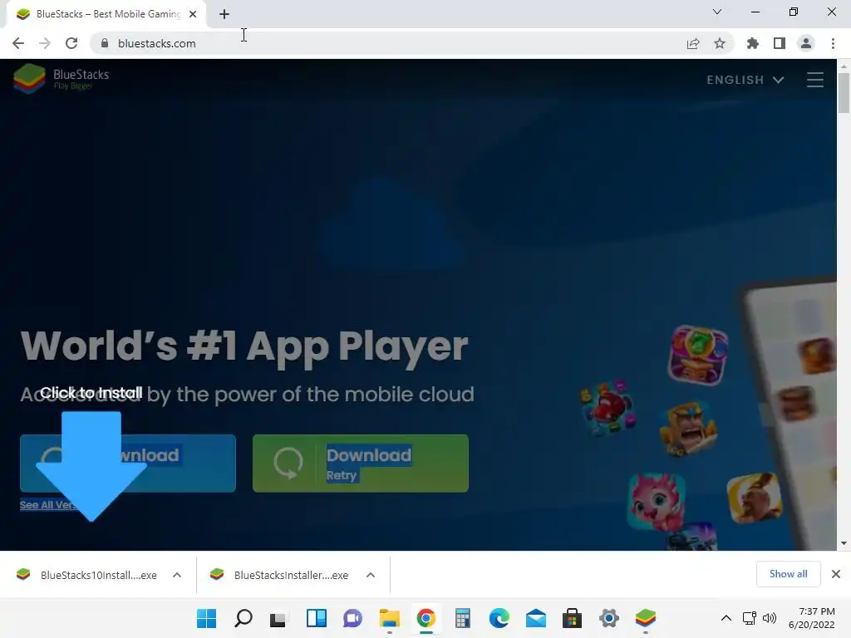Expand options for BlueStacksInstaller download
This screenshot has height=638, width=851.
[371, 575]
